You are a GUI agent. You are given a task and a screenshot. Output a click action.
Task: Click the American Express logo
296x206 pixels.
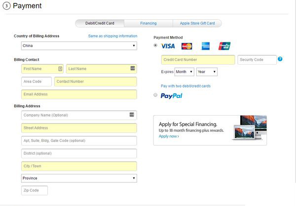[x=205, y=46]
